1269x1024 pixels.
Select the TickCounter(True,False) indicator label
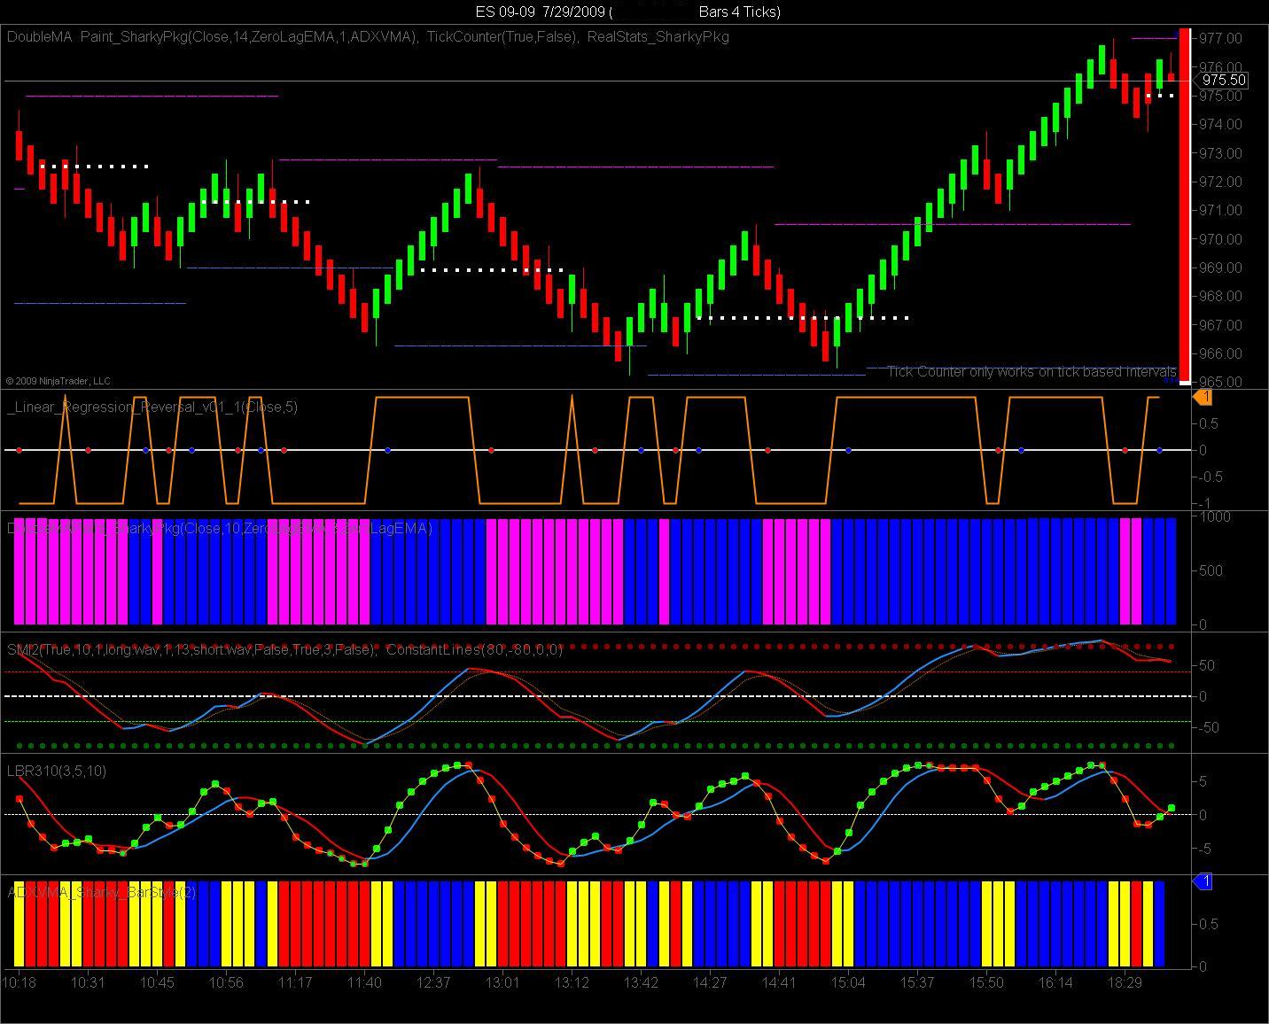click(x=502, y=37)
